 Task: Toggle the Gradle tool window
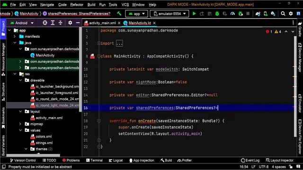click(300, 29)
